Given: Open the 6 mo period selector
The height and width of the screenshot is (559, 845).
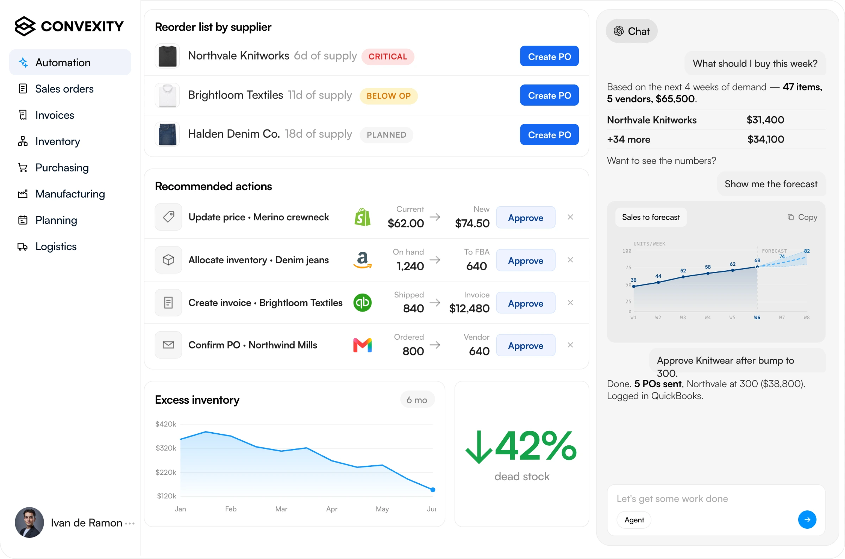Looking at the screenshot, I should tap(417, 400).
